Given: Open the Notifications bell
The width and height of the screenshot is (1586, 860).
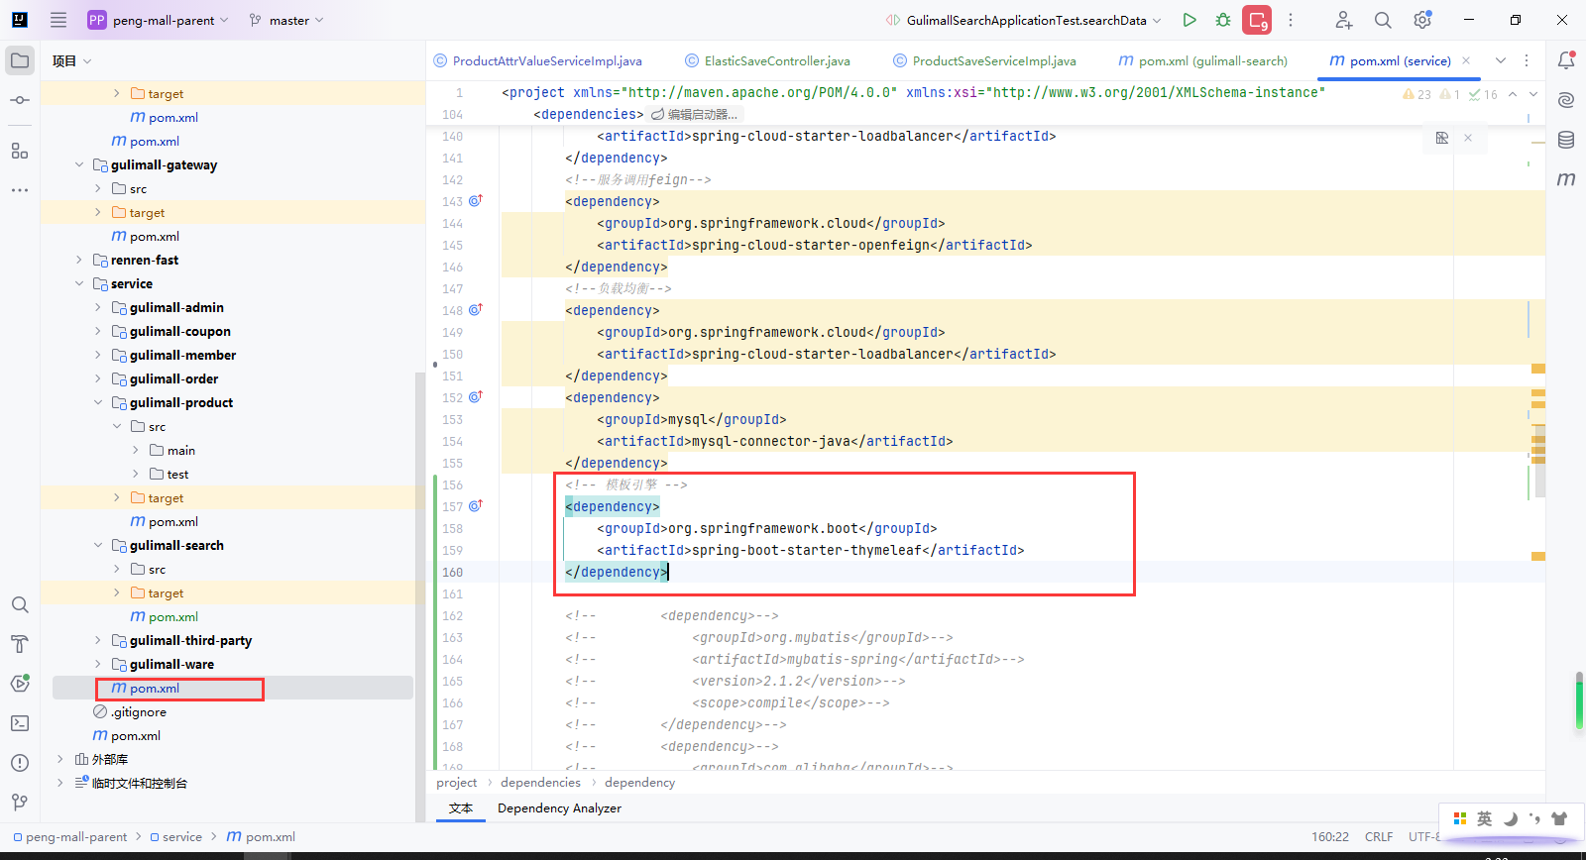Looking at the screenshot, I should pyautogui.click(x=1566, y=60).
